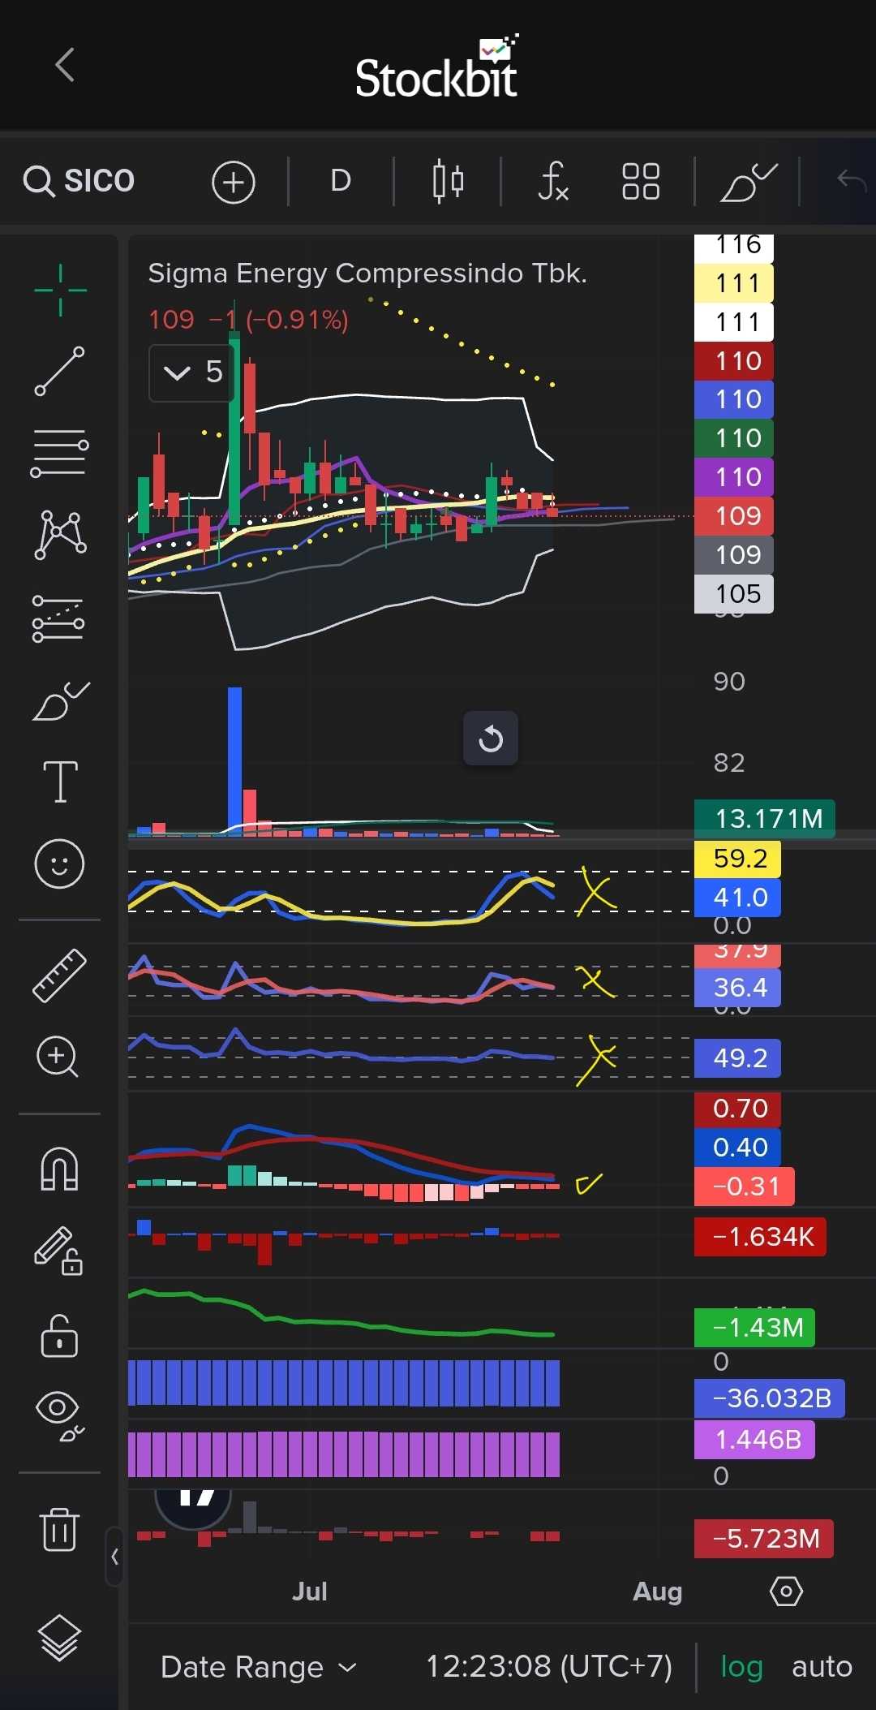Open SICO symbol search
The image size is (876, 1710).
tap(79, 180)
